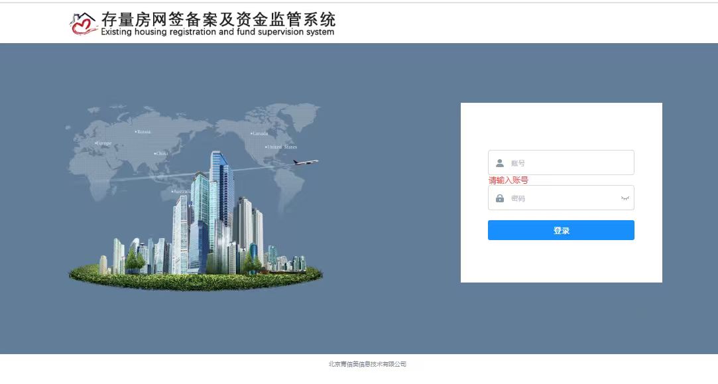Click the grassy island base under the city

[x=196, y=279]
